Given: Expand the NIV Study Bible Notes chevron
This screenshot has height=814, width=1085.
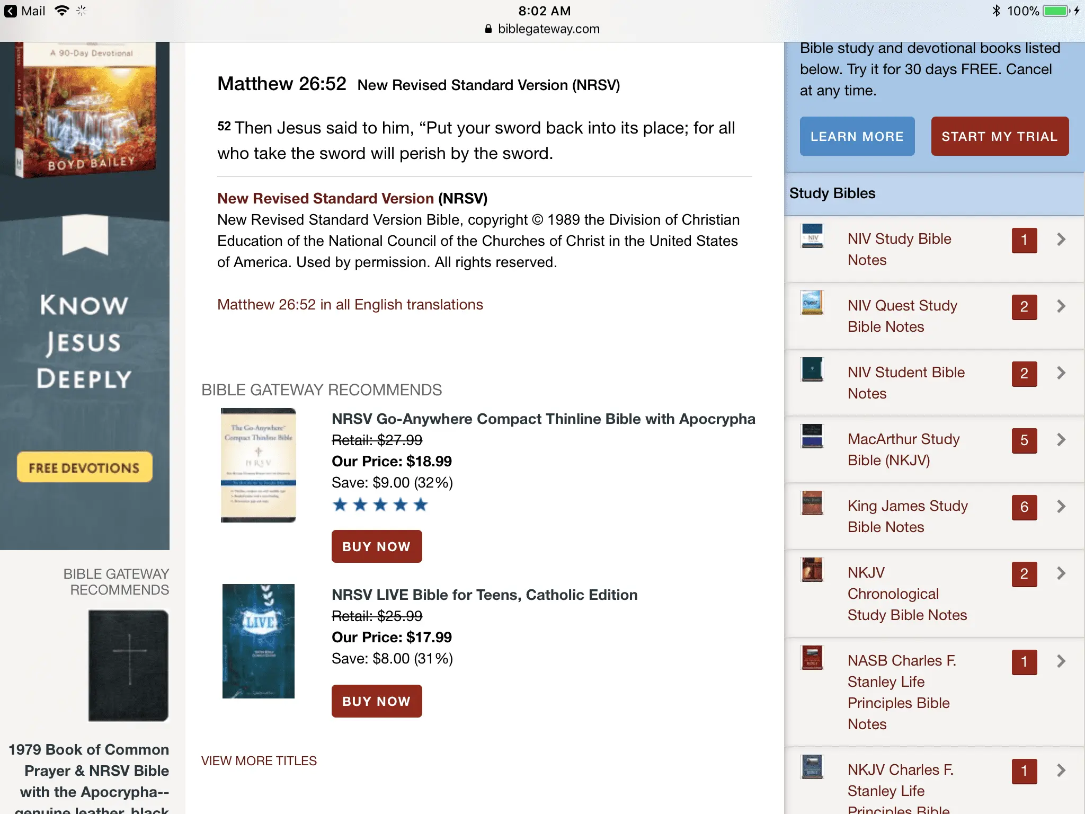Looking at the screenshot, I should (x=1061, y=240).
